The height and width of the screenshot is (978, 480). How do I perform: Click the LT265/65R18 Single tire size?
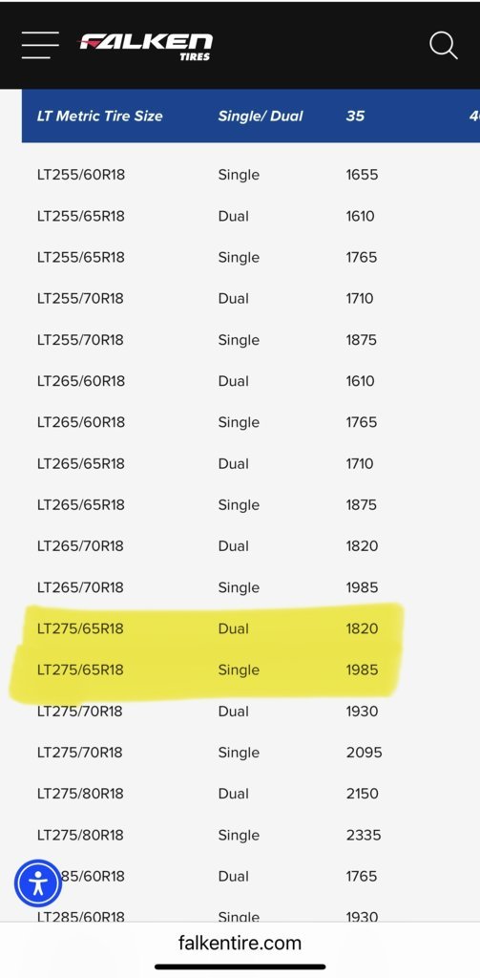(81, 504)
